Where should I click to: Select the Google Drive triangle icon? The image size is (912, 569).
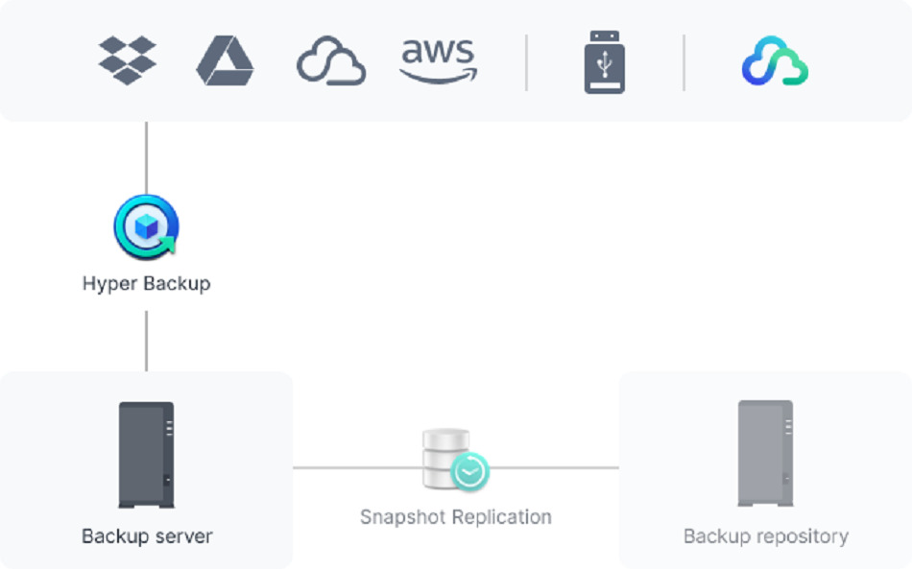[225, 61]
